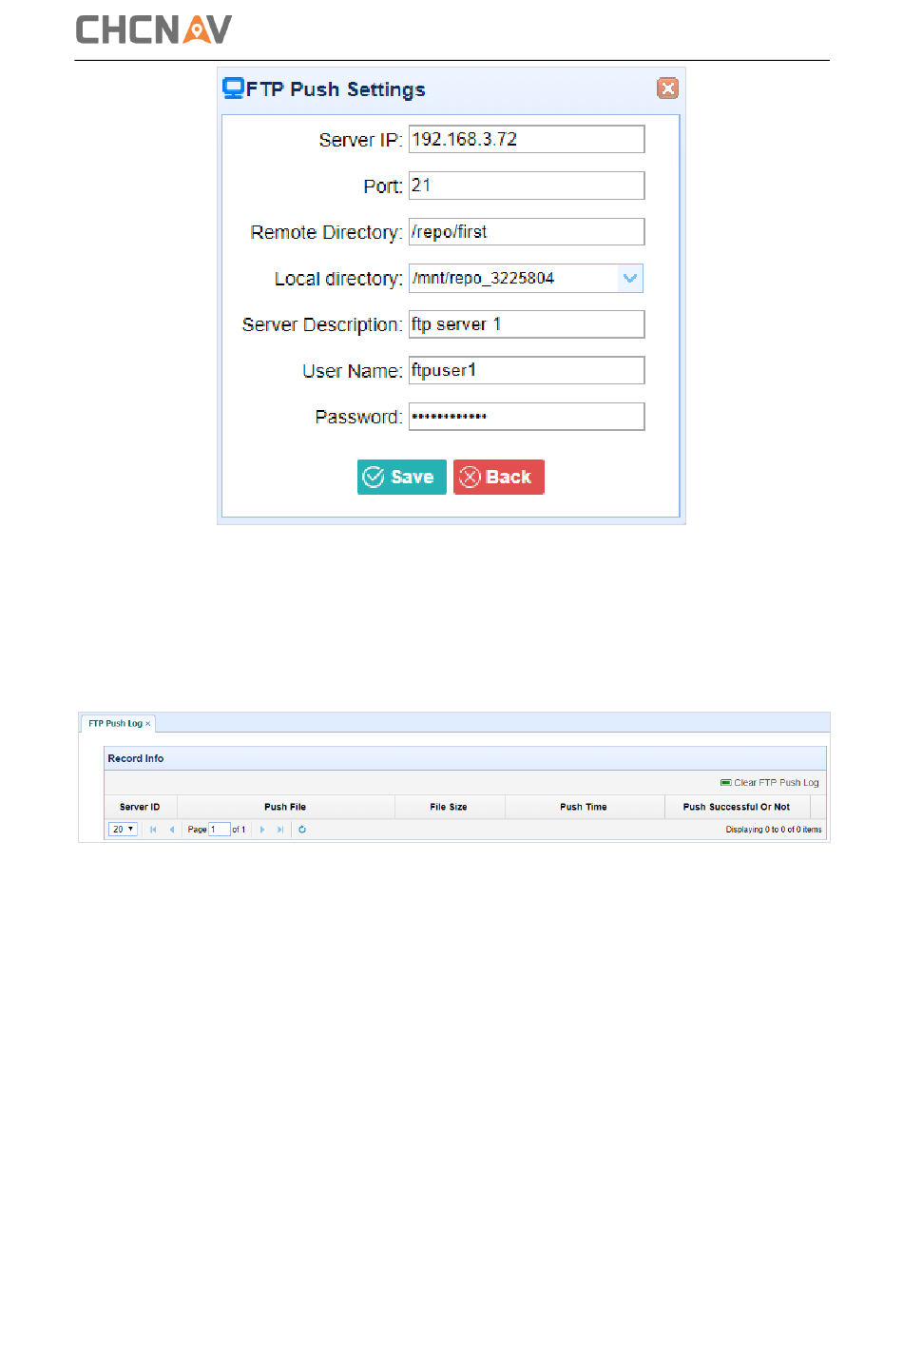Switch to the FTP Push Log tab
This screenshot has width=903, height=1350.
pyautogui.click(x=114, y=724)
